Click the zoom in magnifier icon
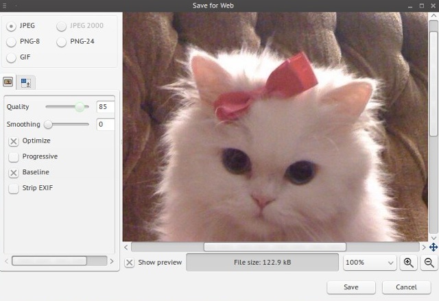Image resolution: width=439 pixels, height=301 pixels. point(409,263)
